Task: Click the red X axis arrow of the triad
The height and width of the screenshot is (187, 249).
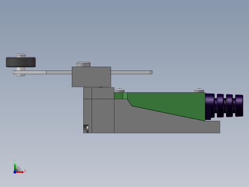Action: pos(20,172)
